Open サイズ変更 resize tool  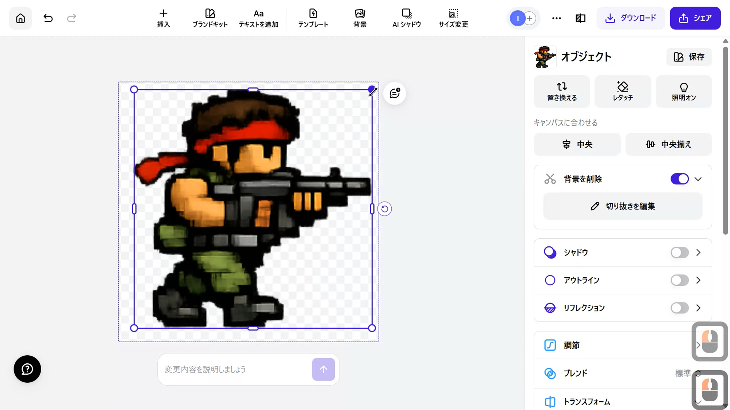(453, 18)
